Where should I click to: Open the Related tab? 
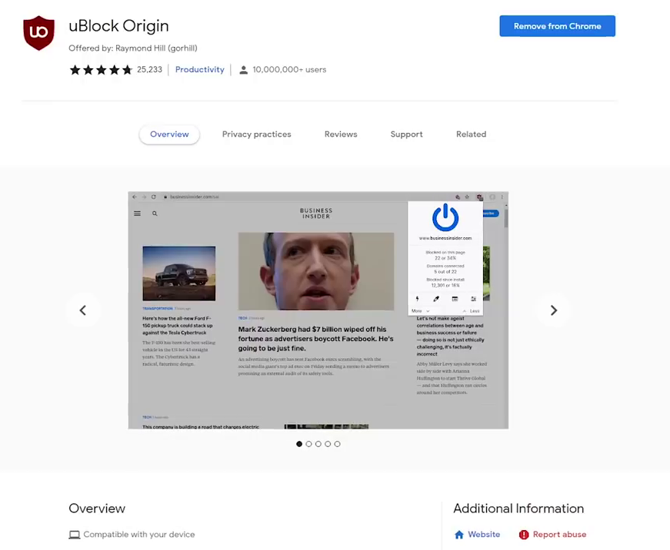tap(471, 134)
